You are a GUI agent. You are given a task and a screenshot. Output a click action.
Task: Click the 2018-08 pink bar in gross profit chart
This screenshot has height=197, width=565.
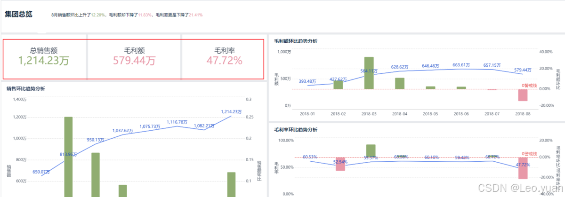click(523, 95)
